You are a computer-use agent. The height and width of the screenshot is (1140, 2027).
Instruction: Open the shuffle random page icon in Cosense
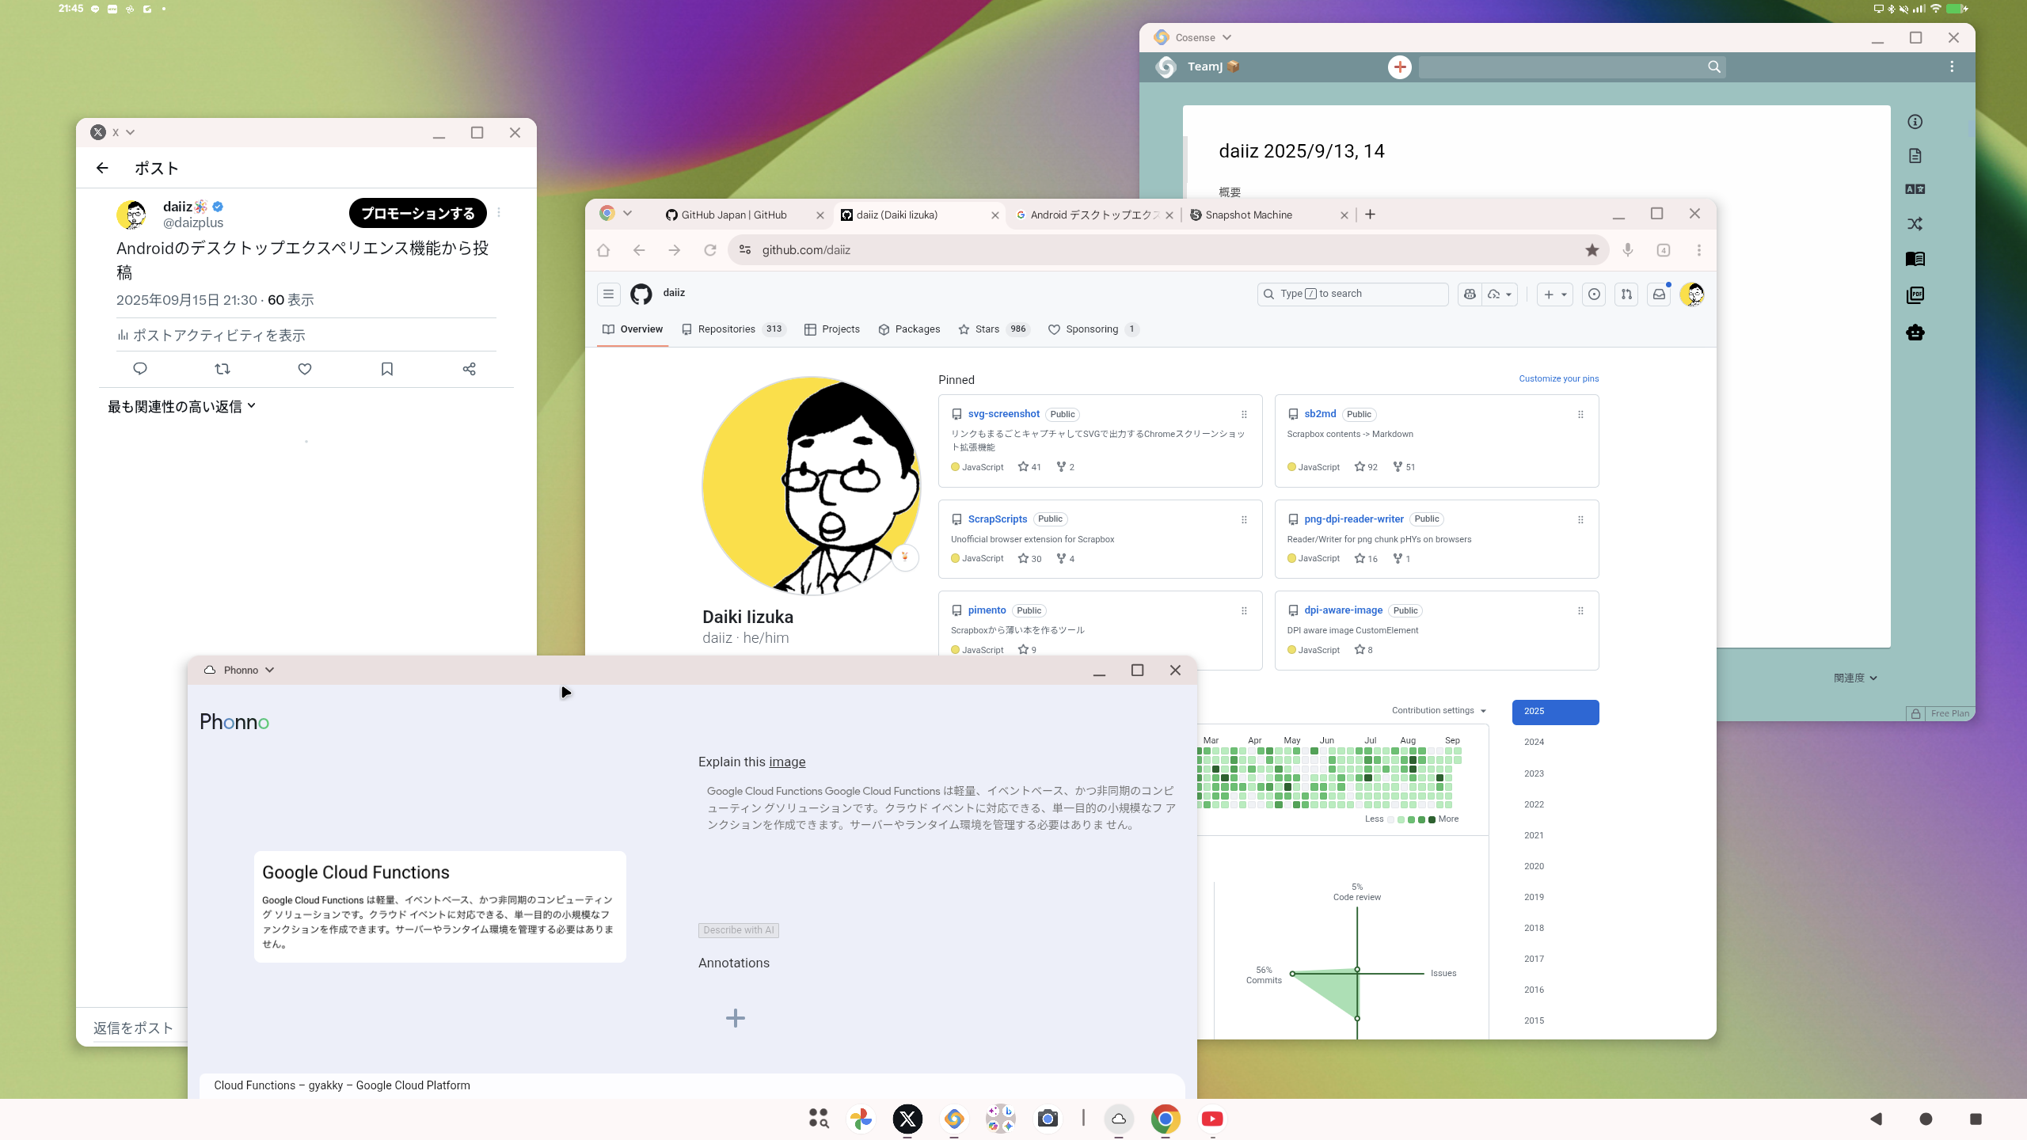[1915, 224]
